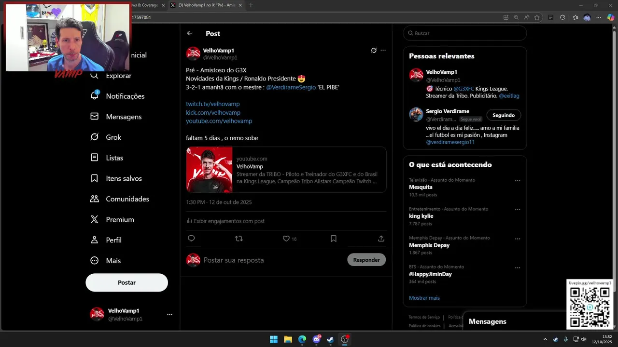Open browser extensions puzzle icon
Screen dimensions: 618x347
pyautogui.click(x=562, y=17)
